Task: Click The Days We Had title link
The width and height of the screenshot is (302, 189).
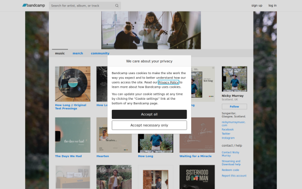Action: tap(68, 156)
